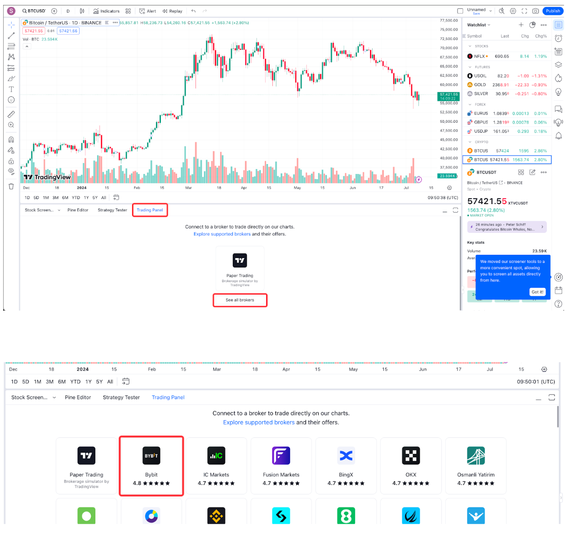569x543 pixels.
Task: Open the Hotlists flame icon panel
Action: point(558,78)
